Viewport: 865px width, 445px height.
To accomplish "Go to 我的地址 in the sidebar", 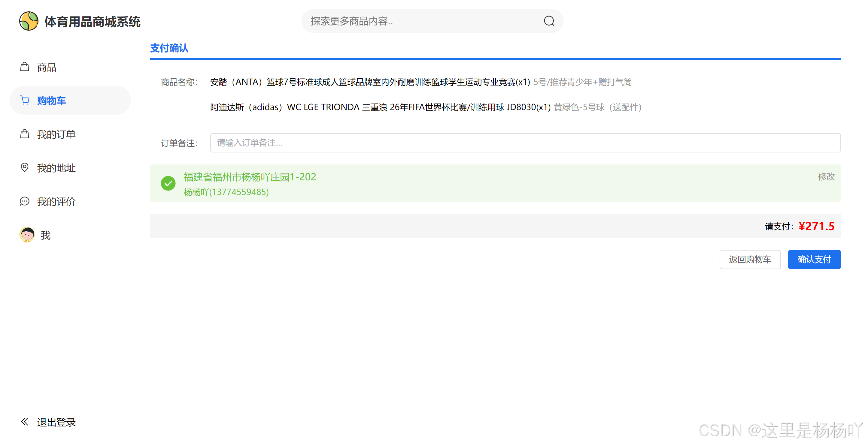I will click(70, 167).
